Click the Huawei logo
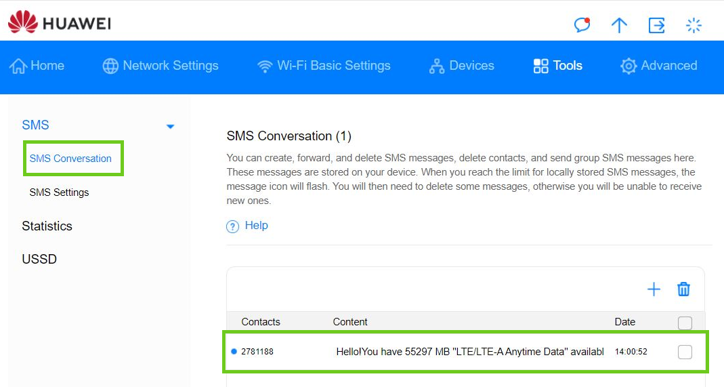 [59, 24]
